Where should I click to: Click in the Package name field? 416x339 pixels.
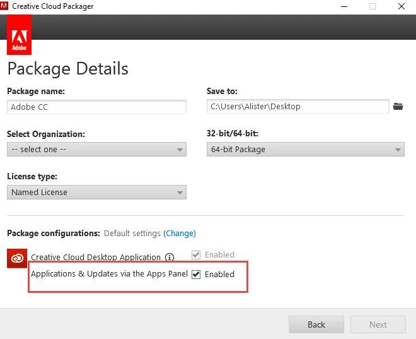96,107
